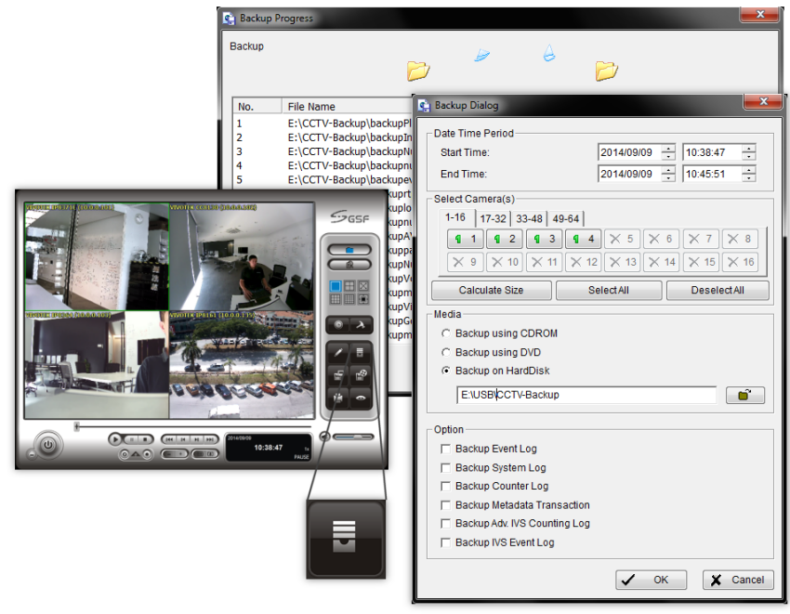This screenshot has width=790, height=614.
Task: Switch to the four-split view layout
Action: coord(350,286)
